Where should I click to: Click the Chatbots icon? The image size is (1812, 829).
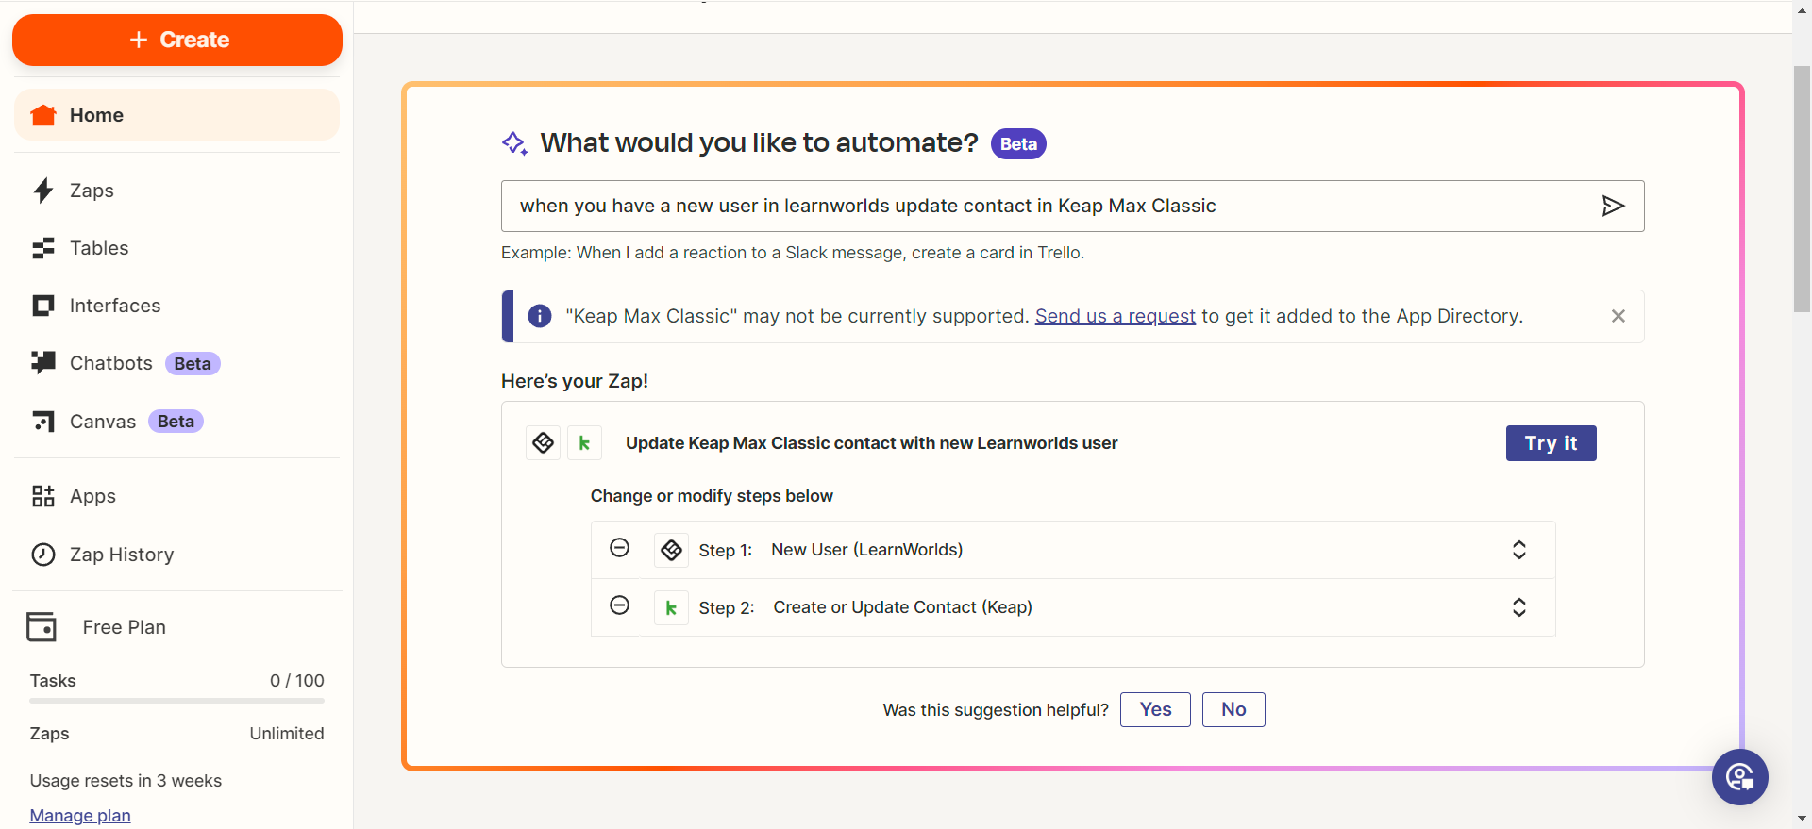coord(43,363)
